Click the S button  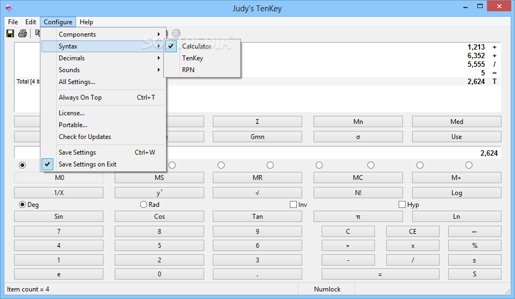click(x=475, y=274)
